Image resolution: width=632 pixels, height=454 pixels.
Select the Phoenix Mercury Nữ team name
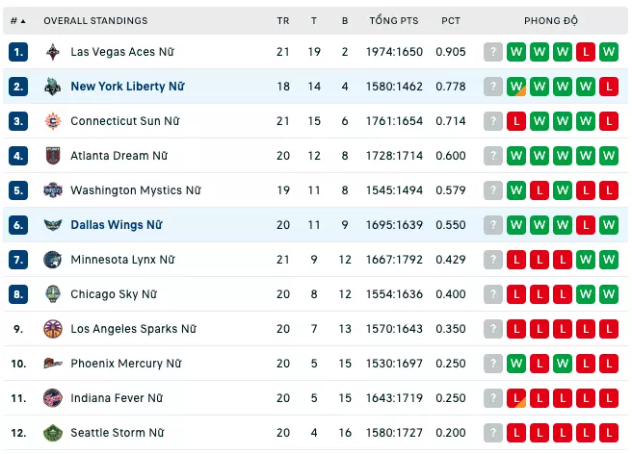[x=126, y=364]
